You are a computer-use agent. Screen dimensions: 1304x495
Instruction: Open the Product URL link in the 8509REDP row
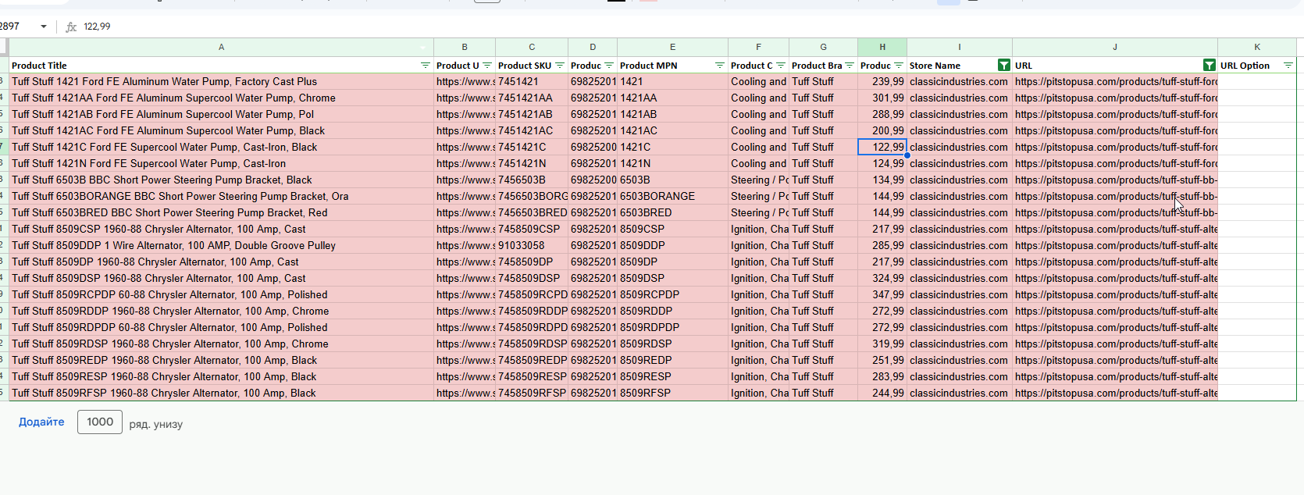pyautogui.click(x=465, y=360)
